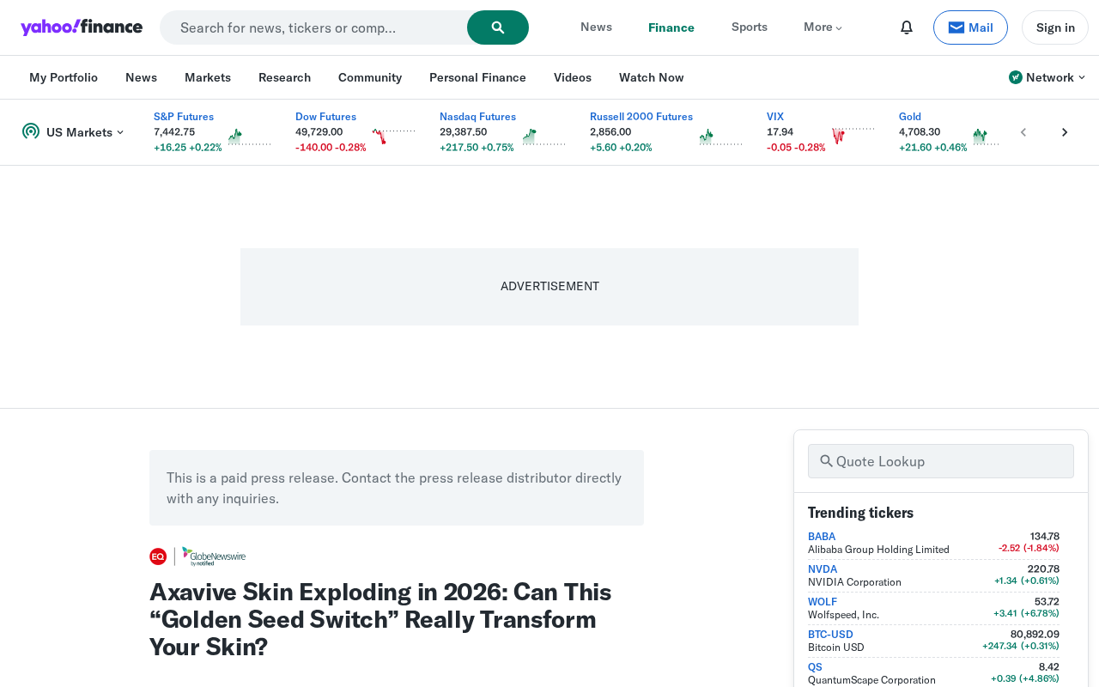Open Nasdaq Futures quote
Viewport: 1099px width, 687px height.
click(477, 117)
